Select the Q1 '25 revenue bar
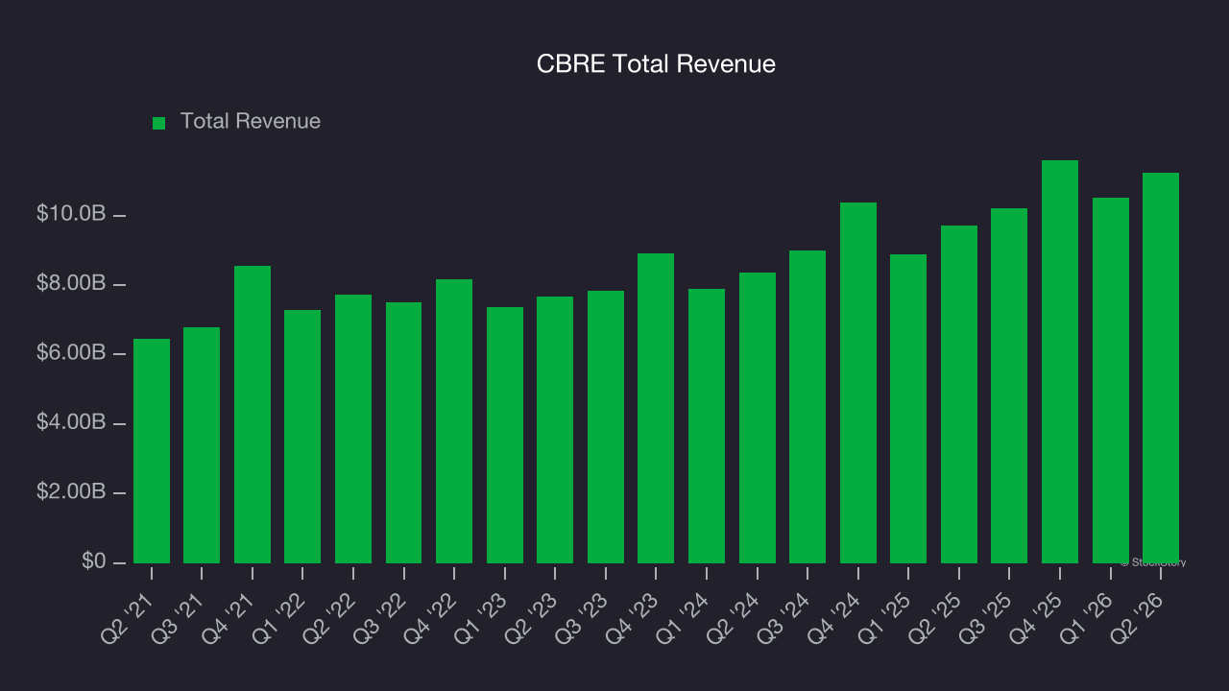 (908, 409)
